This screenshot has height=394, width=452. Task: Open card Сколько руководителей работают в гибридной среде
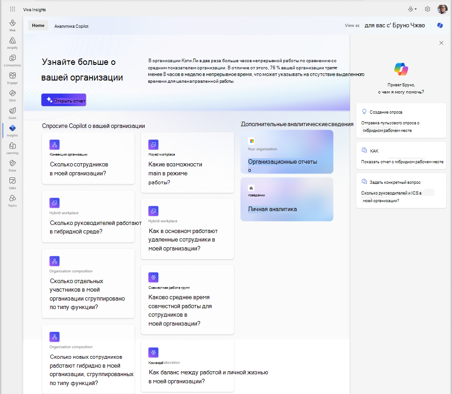[x=88, y=216]
